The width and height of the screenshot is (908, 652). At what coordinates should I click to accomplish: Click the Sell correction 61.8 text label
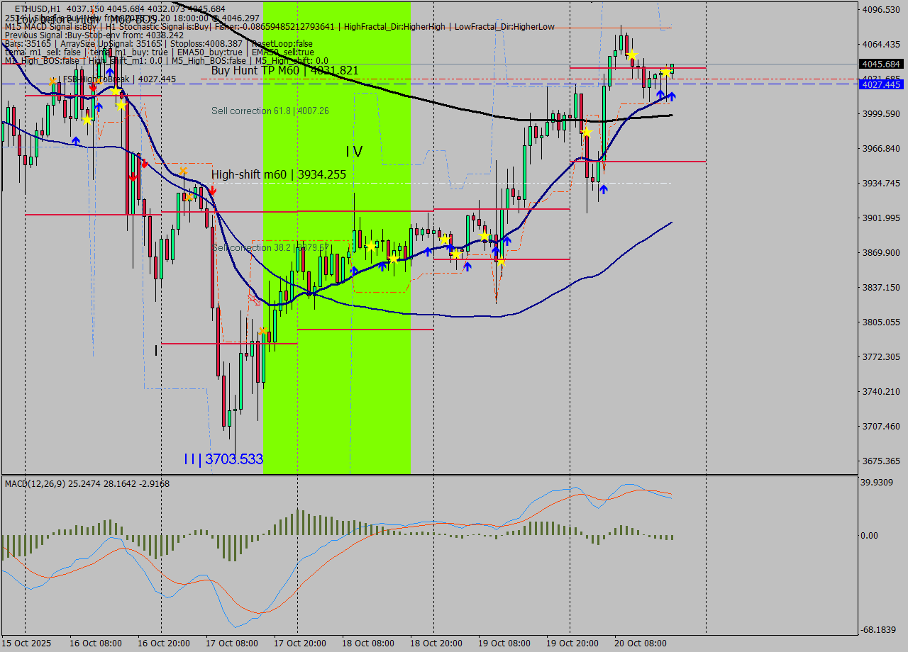coord(270,111)
